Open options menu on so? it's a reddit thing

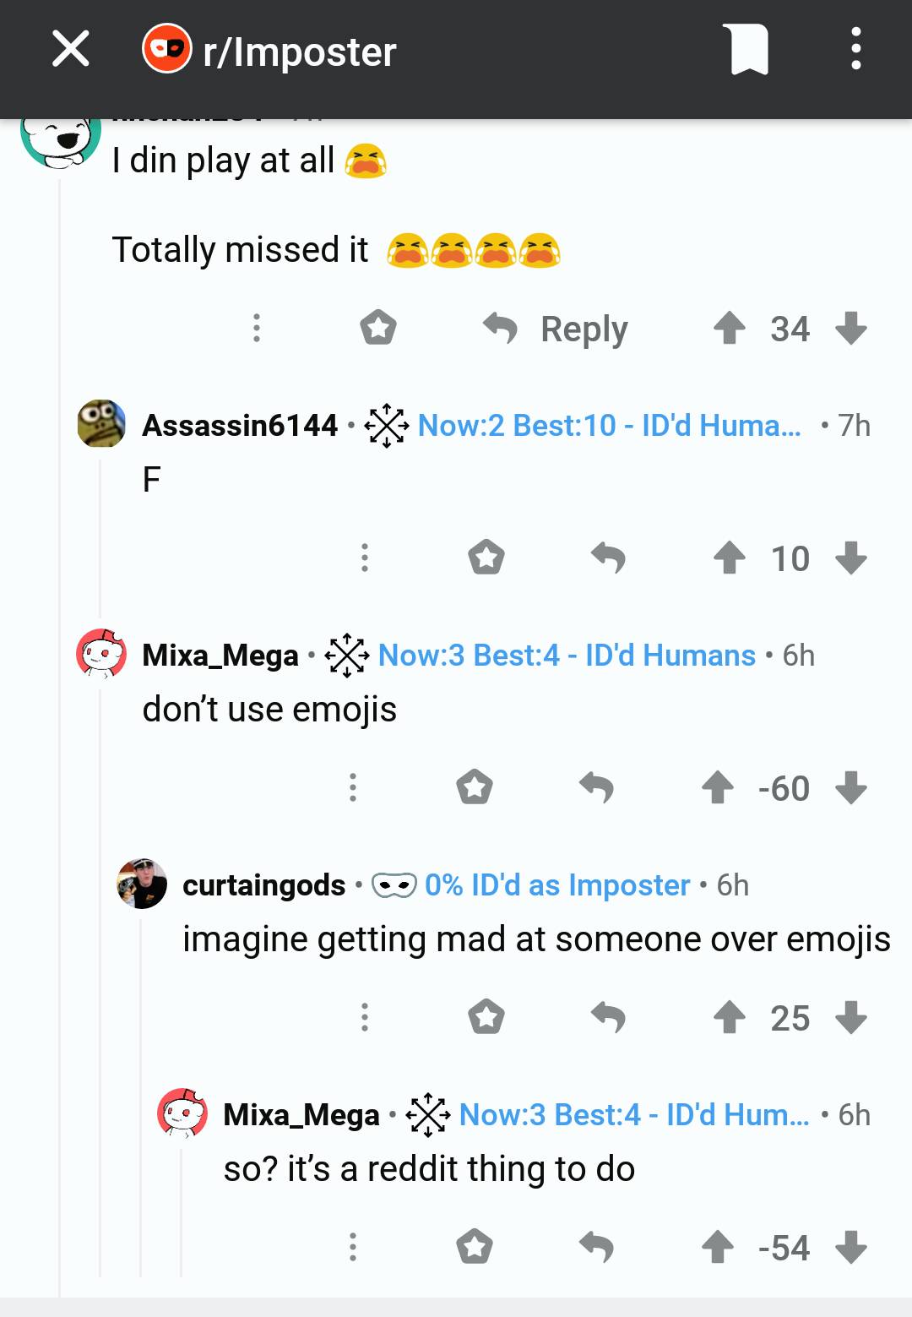352,1245
